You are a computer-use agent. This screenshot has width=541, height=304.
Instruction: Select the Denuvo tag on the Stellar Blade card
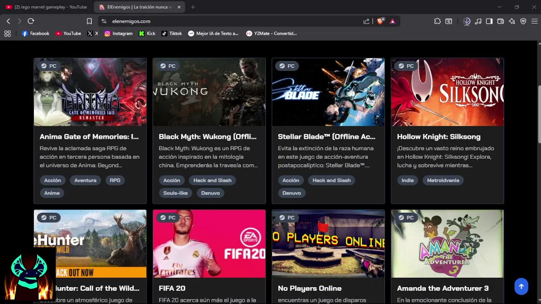pyautogui.click(x=292, y=193)
